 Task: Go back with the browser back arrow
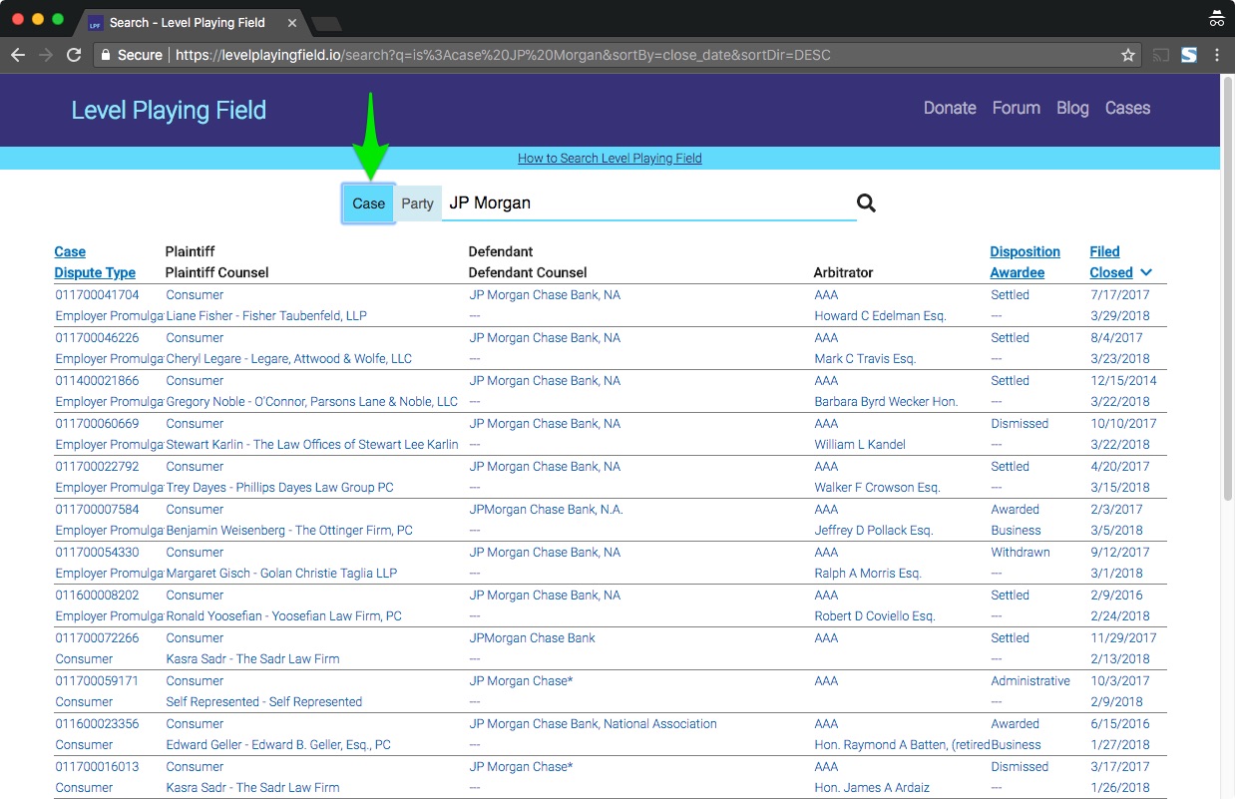click(17, 55)
